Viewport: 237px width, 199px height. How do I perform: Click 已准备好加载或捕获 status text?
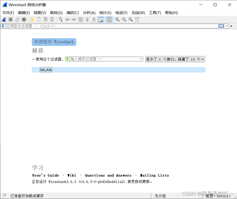point(27,196)
